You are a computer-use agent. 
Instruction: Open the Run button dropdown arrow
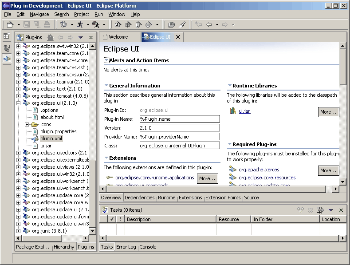88,24
